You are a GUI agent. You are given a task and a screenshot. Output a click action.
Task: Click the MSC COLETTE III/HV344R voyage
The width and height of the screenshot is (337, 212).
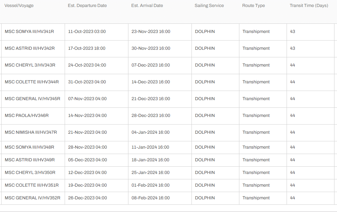32,82
